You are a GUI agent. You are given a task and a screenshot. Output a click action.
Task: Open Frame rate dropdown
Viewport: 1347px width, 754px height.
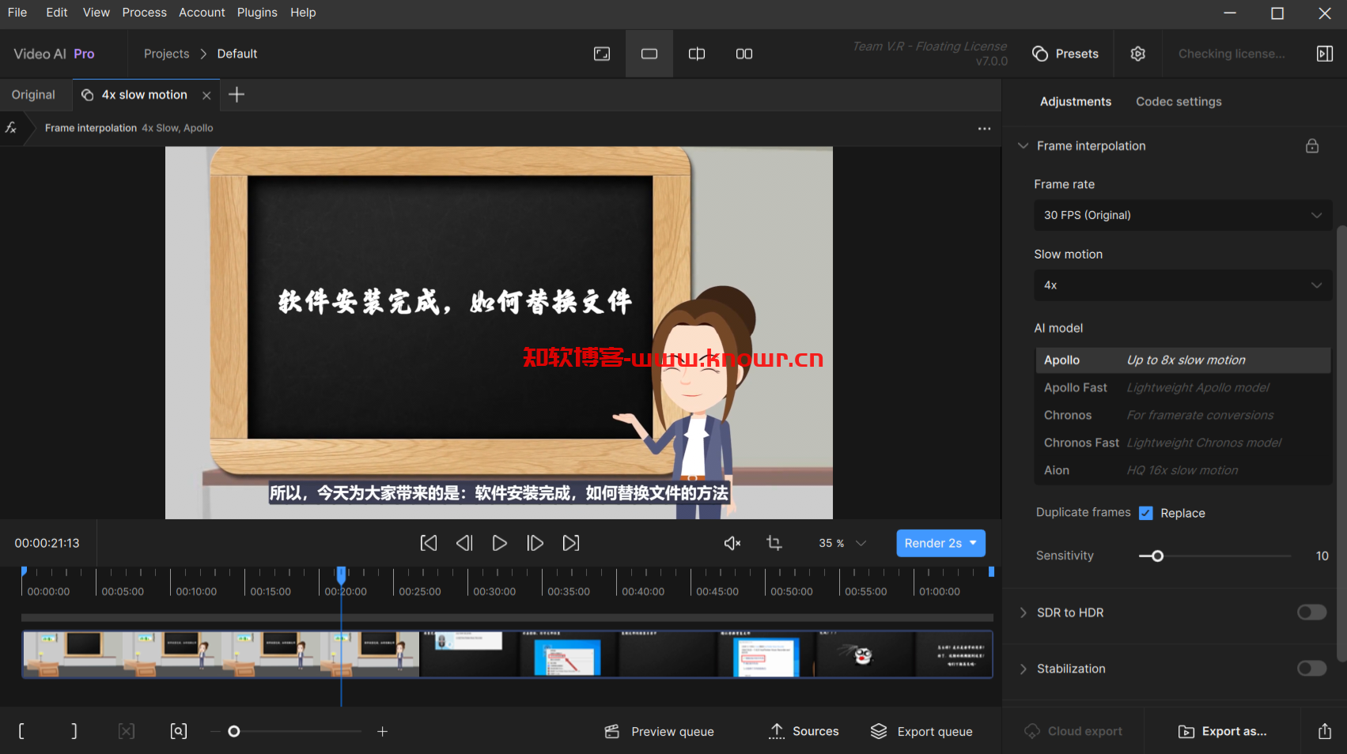(x=1182, y=215)
